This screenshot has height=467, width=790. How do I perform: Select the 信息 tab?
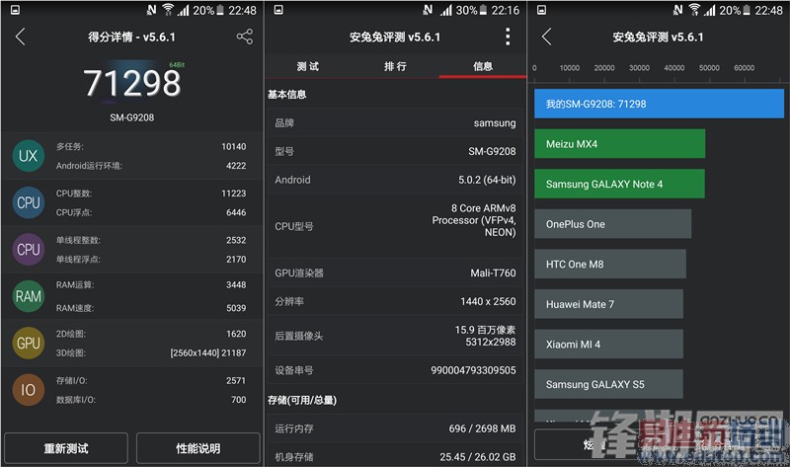(483, 66)
